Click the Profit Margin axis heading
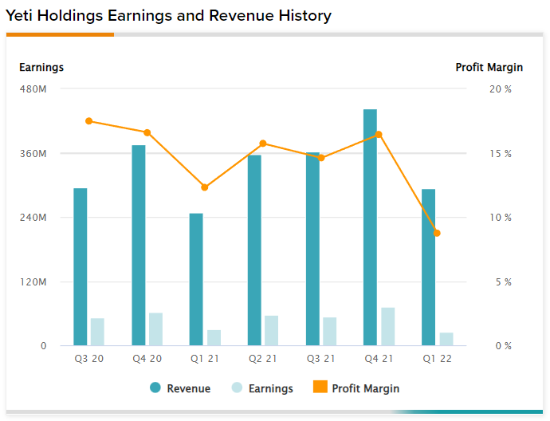The width and height of the screenshot is (550, 421). (x=483, y=68)
